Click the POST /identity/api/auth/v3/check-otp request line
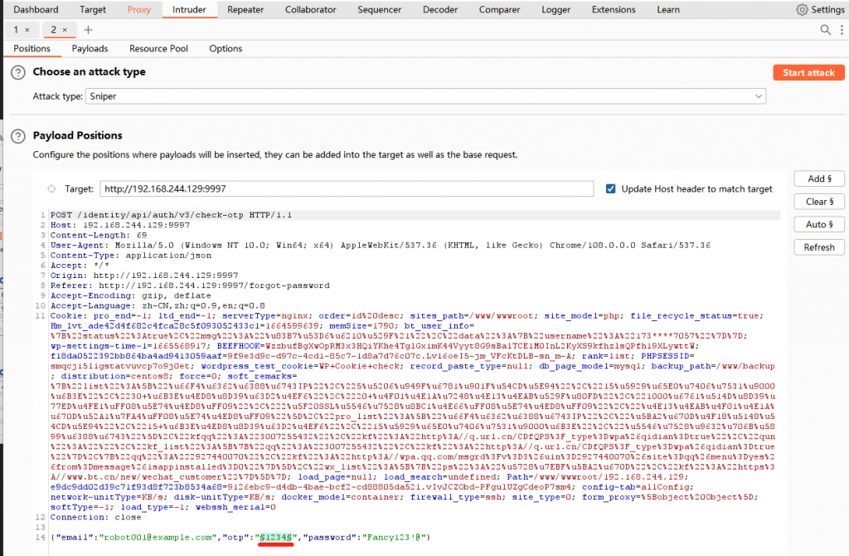The width and height of the screenshot is (849, 556). [171, 215]
